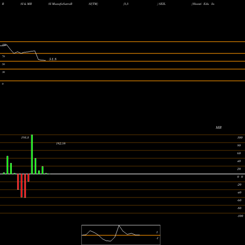Click the peak of mini chart line
The height and width of the screenshot is (245, 245).
(119, 225)
